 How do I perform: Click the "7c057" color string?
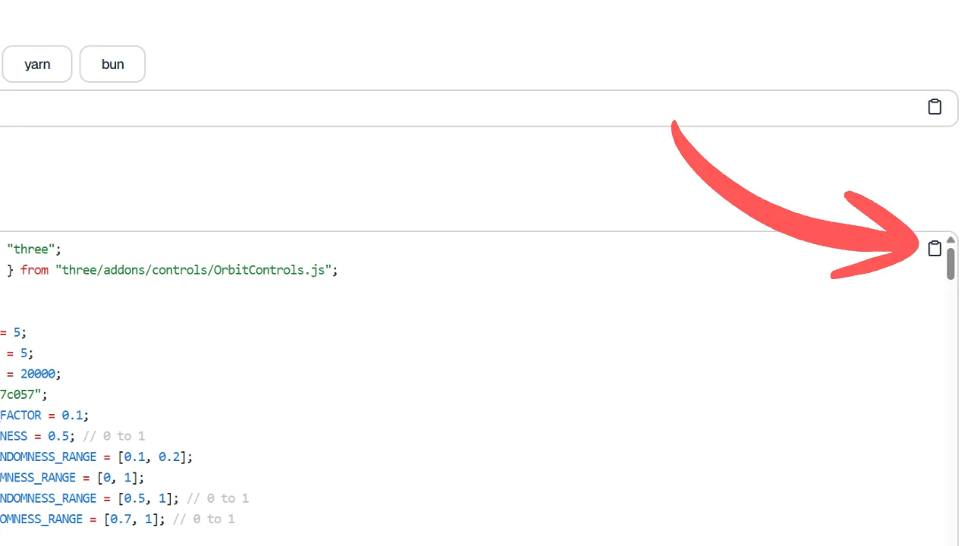(24, 394)
